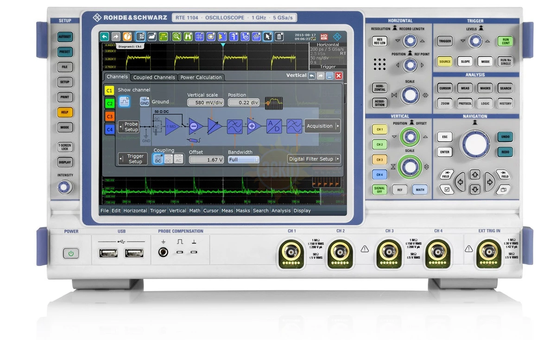Toggle the GND Ground button
Image resolution: width=556 pixels, height=340 pixels.
tap(145, 102)
